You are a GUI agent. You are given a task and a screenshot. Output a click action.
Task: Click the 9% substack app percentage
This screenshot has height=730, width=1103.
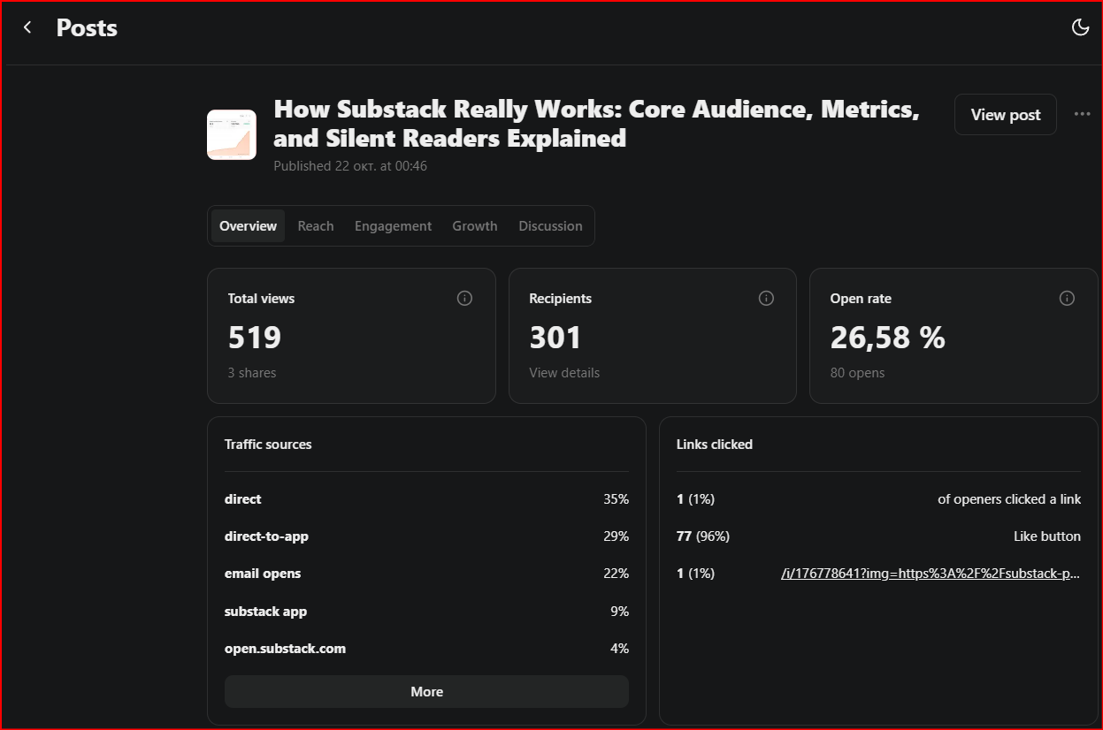pyautogui.click(x=619, y=612)
